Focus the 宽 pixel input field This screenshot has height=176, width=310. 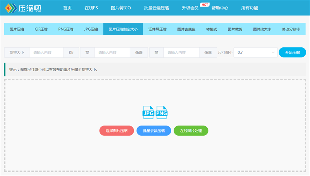click(112, 52)
